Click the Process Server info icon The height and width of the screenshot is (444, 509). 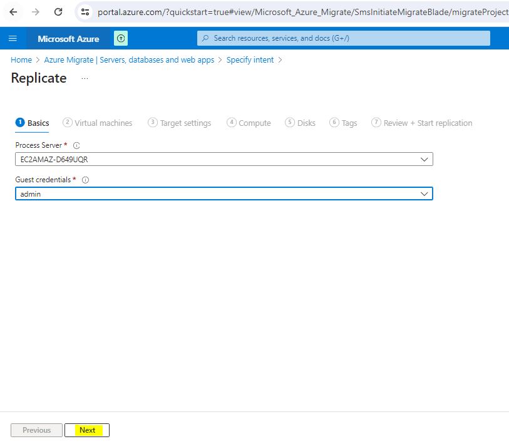[76, 145]
